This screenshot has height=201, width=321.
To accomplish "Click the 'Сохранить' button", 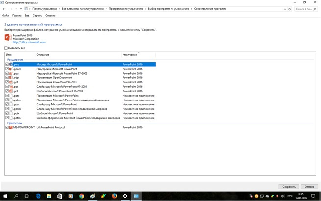I will (x=289, y=187).
